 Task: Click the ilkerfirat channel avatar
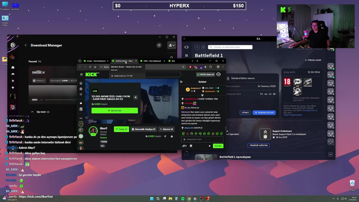point(93,131)
